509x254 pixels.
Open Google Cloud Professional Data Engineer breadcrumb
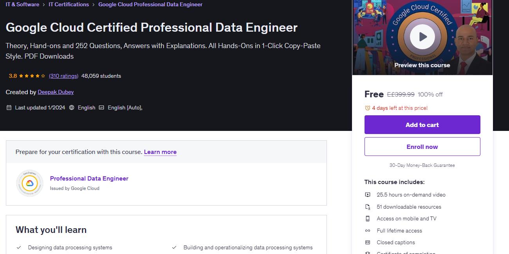(150, 4)
